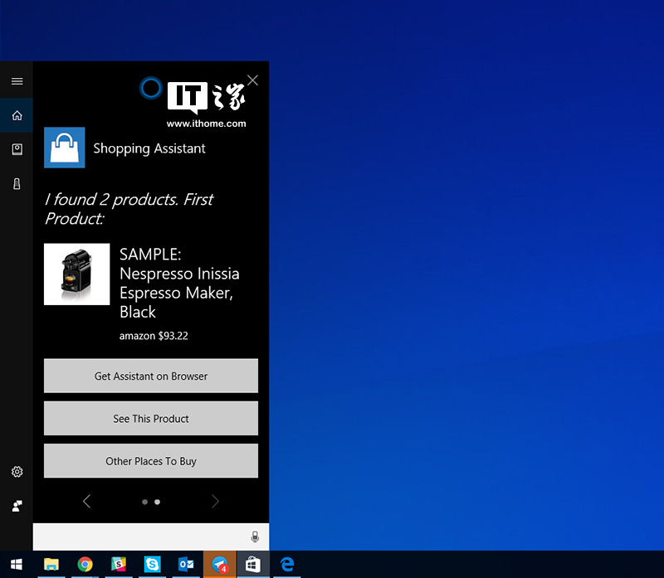Click the See This Product button
The height and width of the screenshot is (578, 664).
(x=151, y=418)
